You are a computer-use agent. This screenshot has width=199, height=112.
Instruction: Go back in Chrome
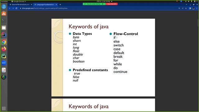pos(10,8)
